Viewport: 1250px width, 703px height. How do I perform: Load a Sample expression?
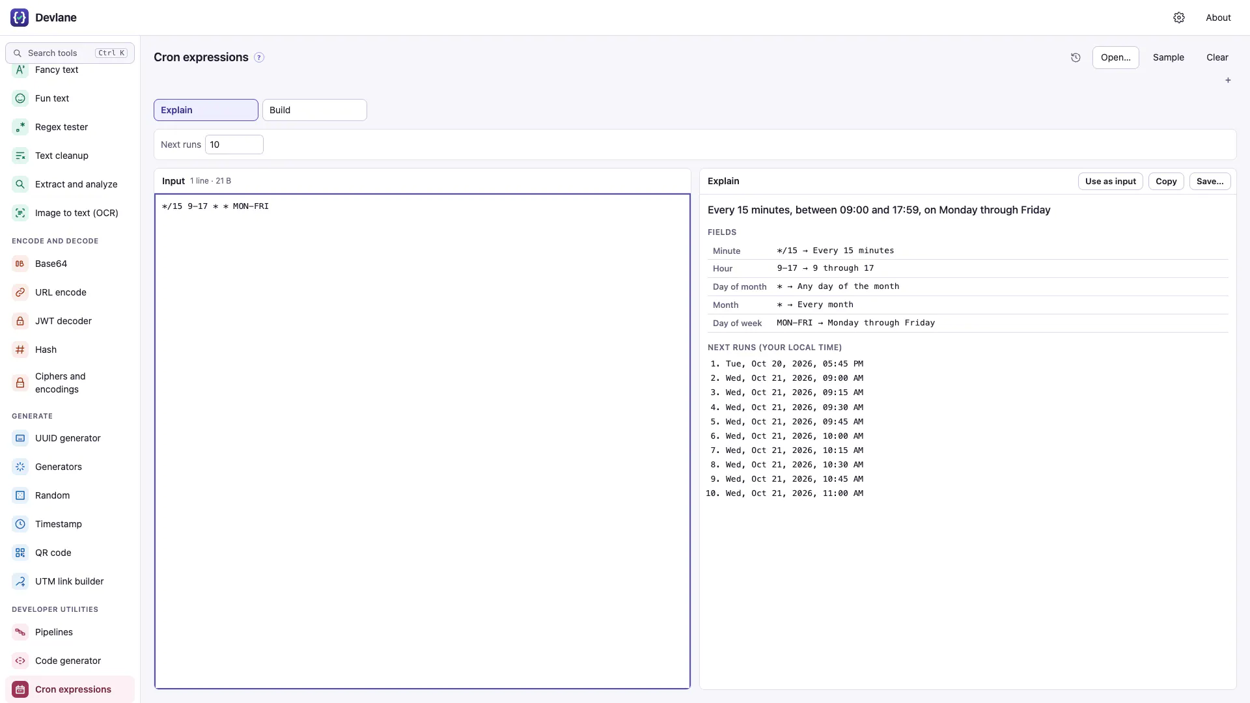click(x=1168, y=57)
